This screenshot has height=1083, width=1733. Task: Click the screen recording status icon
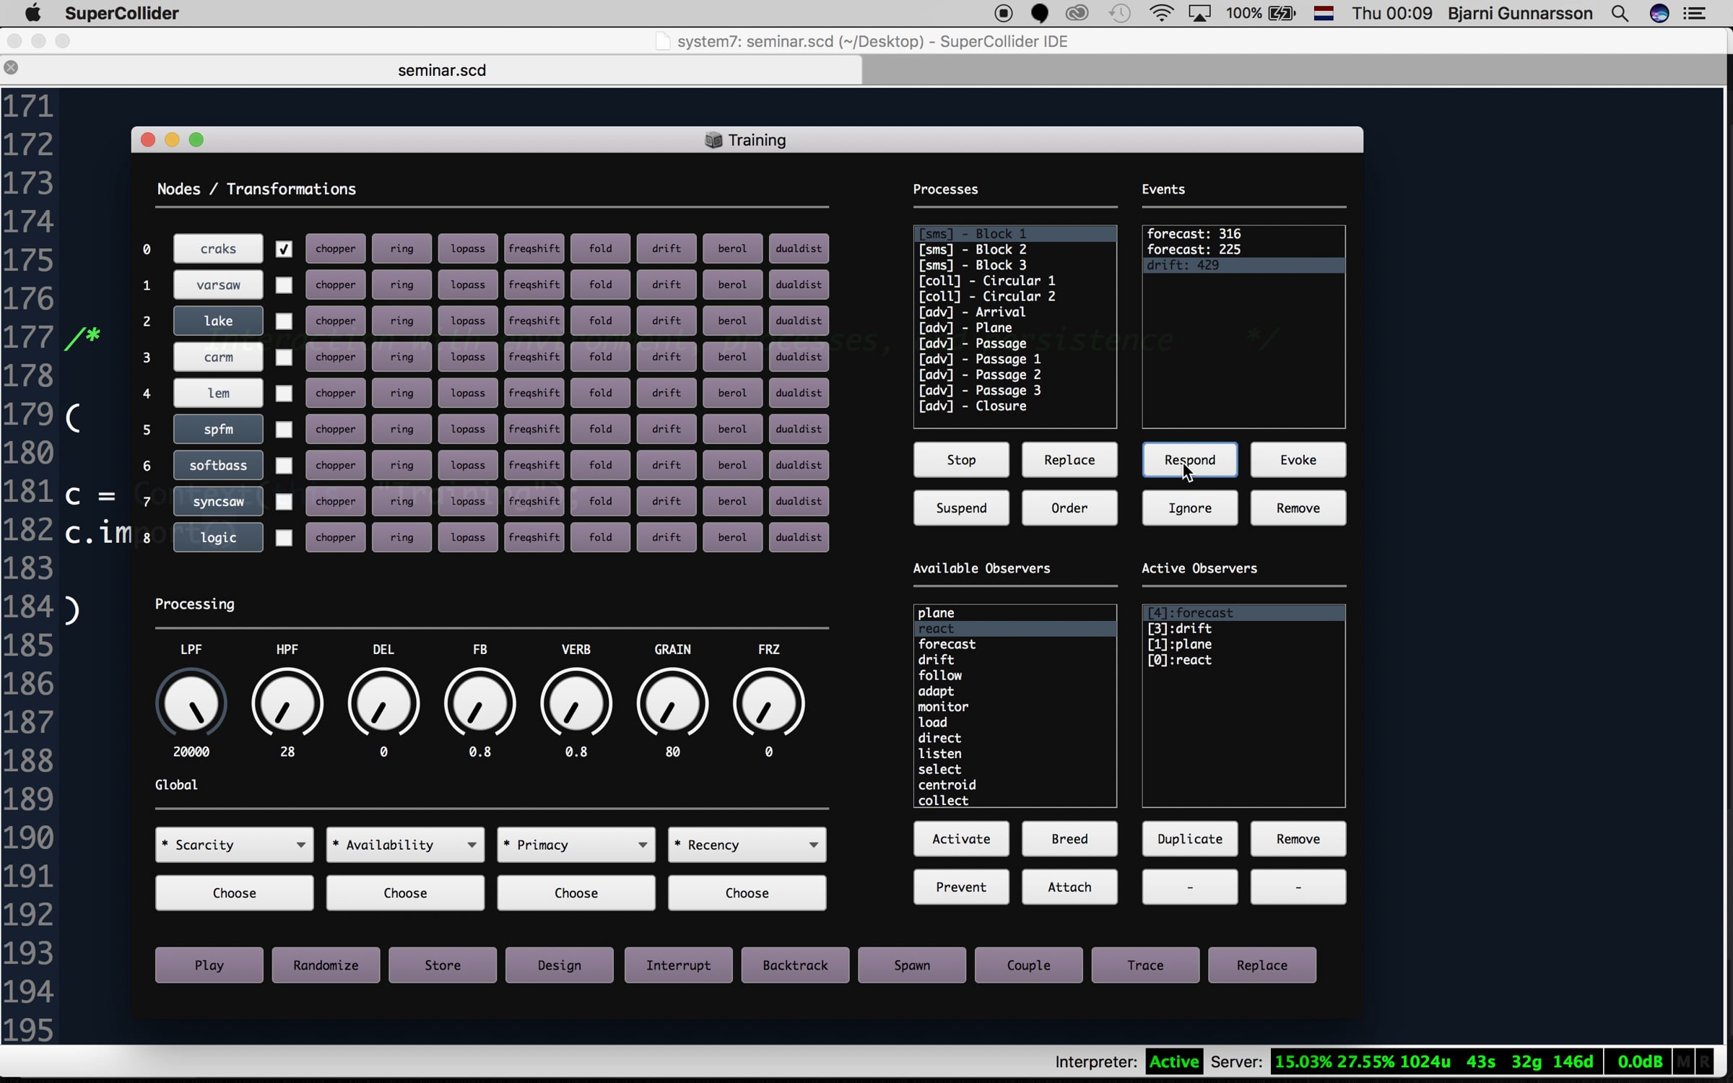point(1004,13)
